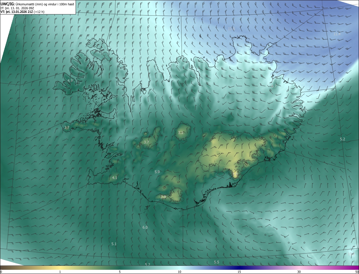Click the 1 label on the color scale
This screenshot has height=274, width=359.
(x=60, y=272)
